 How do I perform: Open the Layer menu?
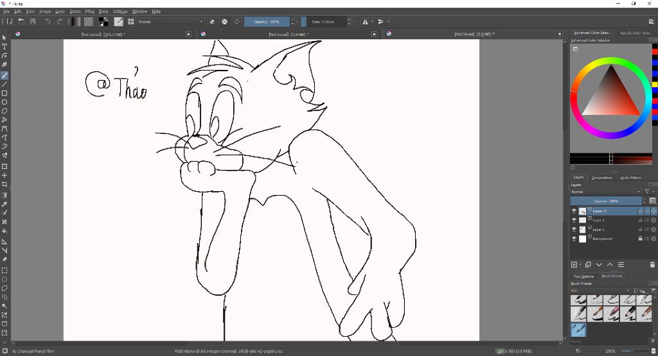tap(60, 12)
